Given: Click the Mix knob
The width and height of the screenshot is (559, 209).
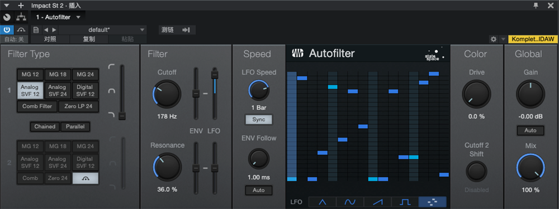Looking at the screenshot, I should tap(530, 168).
